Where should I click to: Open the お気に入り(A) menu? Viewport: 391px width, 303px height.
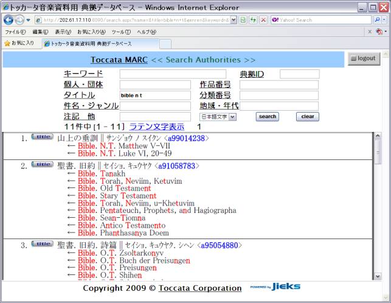click(91, 32)
